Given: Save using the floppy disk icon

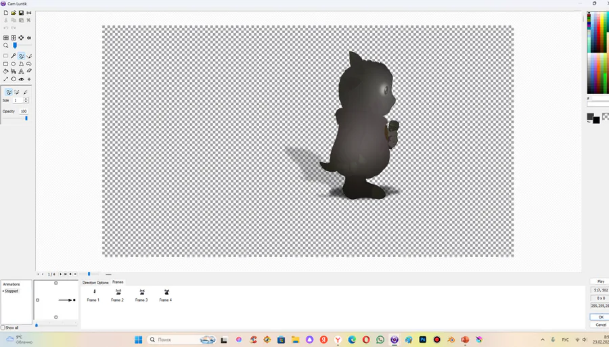Looking at the screenshot, I should (x=22, y=13).
